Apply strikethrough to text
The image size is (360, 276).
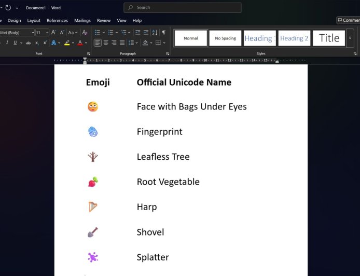[29, 43]
